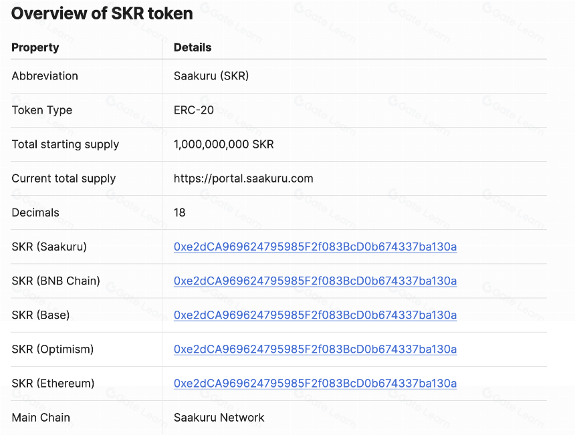Click the 'SKR (Saakuru)' row label
The image size is (575, 435).
tap(49, 247)
